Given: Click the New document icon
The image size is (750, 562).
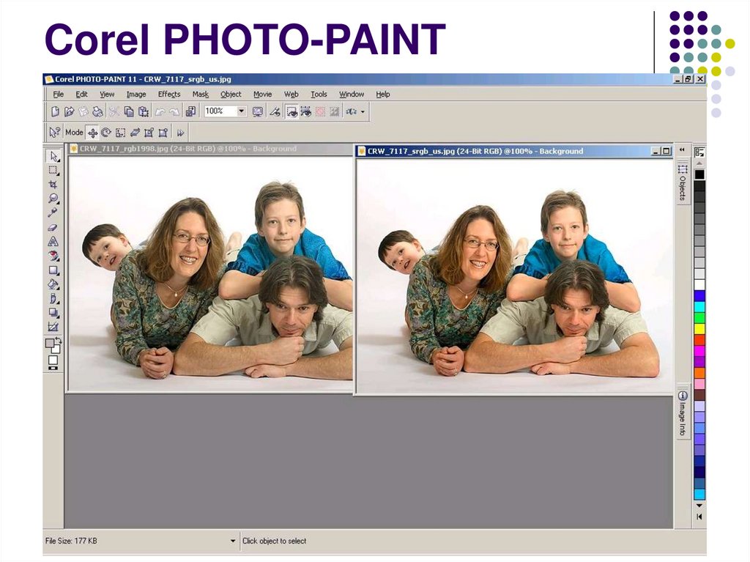Looking at the screenshot, I should pos(55,111).
